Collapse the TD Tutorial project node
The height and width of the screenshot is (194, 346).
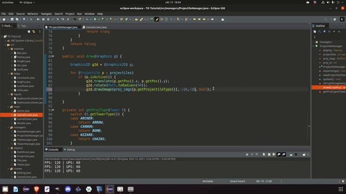2,37
